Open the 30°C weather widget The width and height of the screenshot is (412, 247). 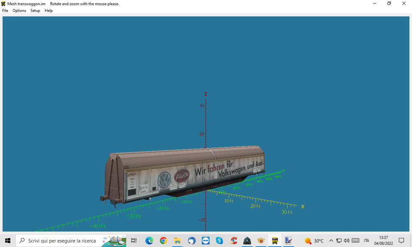coord(314,240)
